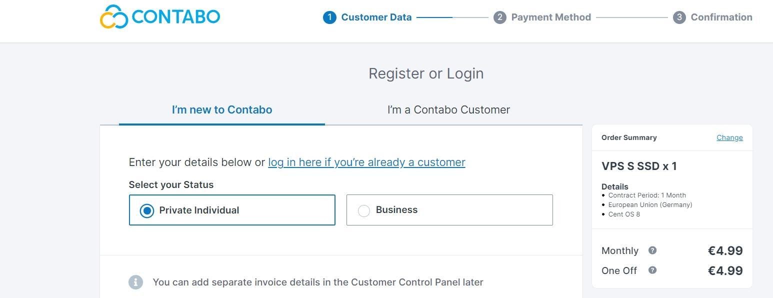Select the Business radio button
Image resolution: width=773 pixels, height=298 pixels.
[x=364, y=210]
